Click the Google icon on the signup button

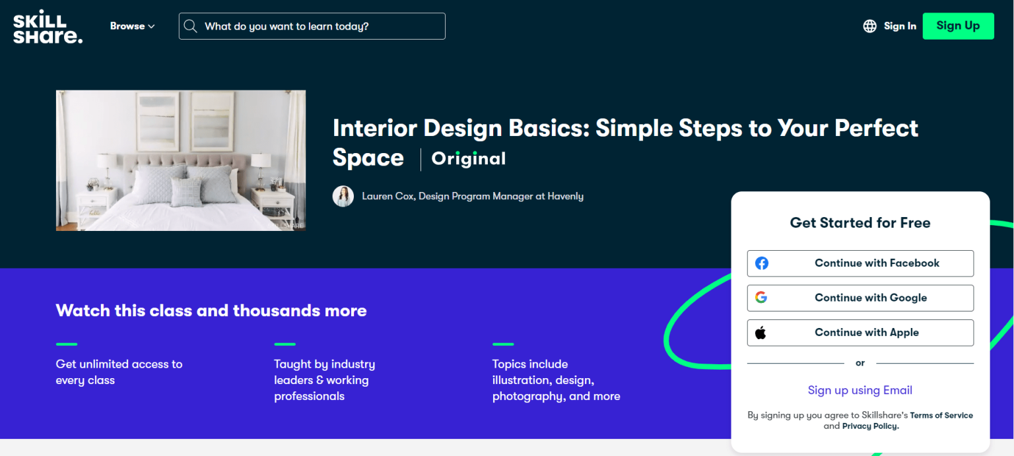coord(762,298)
